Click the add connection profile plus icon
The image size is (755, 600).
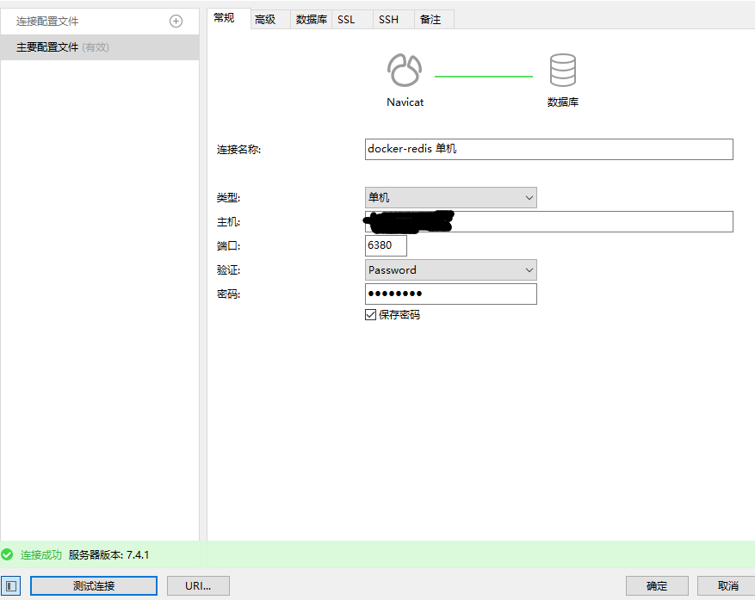pyautogui.click(x=176, y=21)
